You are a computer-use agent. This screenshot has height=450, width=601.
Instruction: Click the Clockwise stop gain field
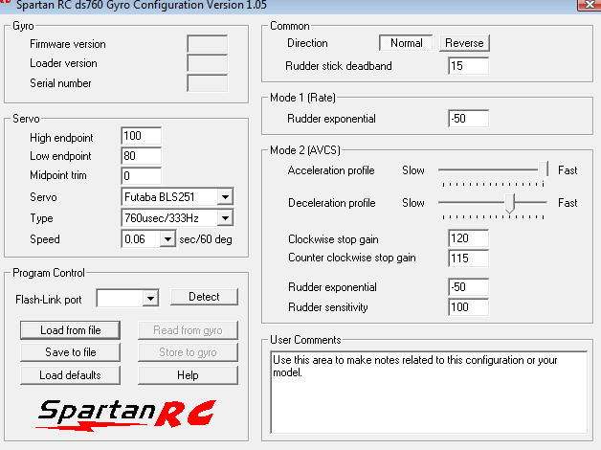pyautogui.click(x=468, y=237)
